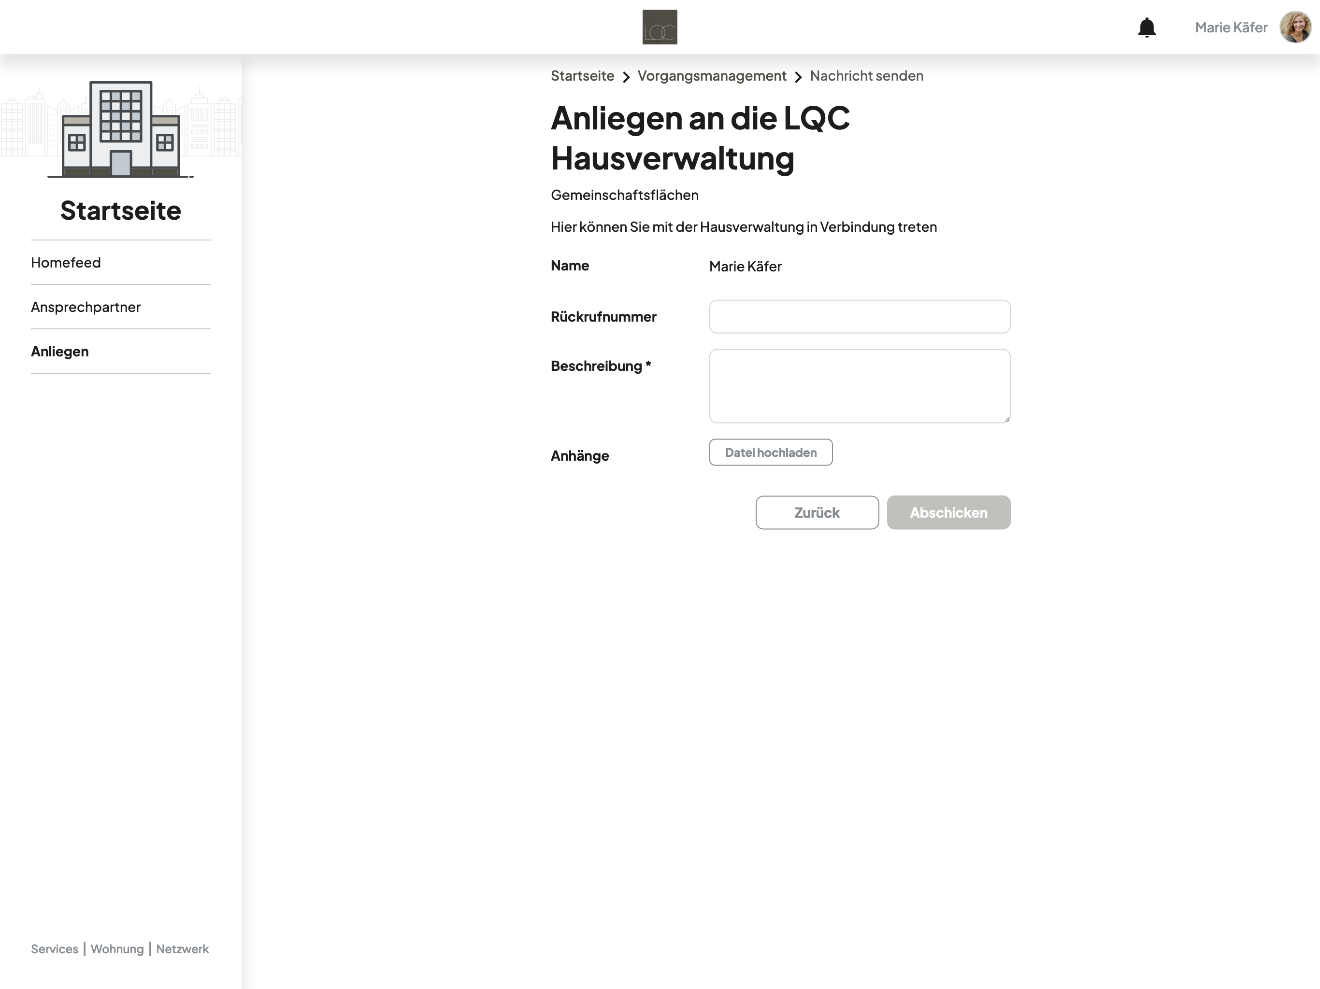Click the Anliegen an die LQC Hausverwaltung heading
Viewport: 1320px width, 989px height.
[x=700, y=138]
